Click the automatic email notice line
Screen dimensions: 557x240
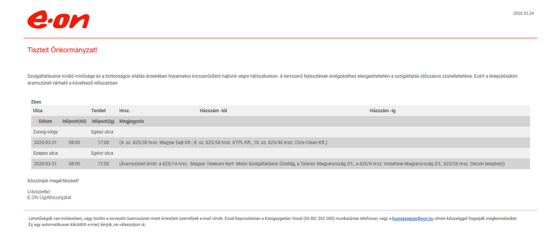click(x=86, y=224)
